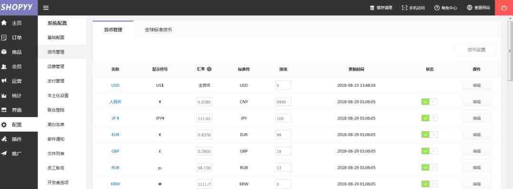The image size is (513, 189).
Task: Toggle status switch for KRW row
Action: point(429,184)
